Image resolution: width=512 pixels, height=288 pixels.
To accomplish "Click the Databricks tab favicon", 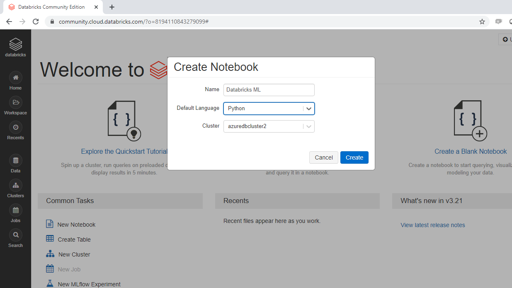I will 12,7.
